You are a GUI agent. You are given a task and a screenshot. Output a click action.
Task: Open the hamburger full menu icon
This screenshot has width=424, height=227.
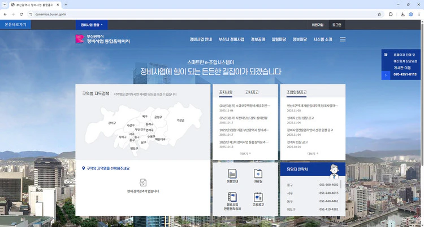(x=343, y=39)
